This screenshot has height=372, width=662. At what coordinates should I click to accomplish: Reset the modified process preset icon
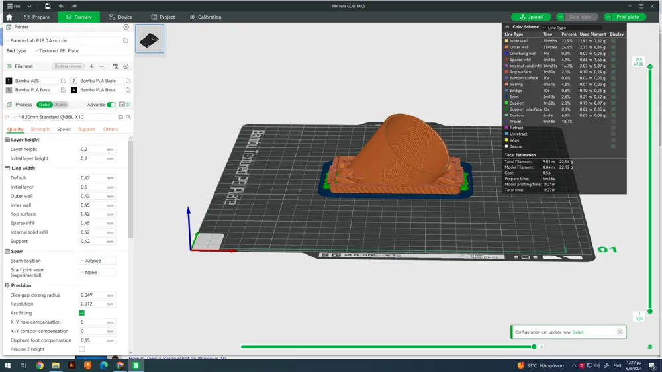(x=7, y=117)
